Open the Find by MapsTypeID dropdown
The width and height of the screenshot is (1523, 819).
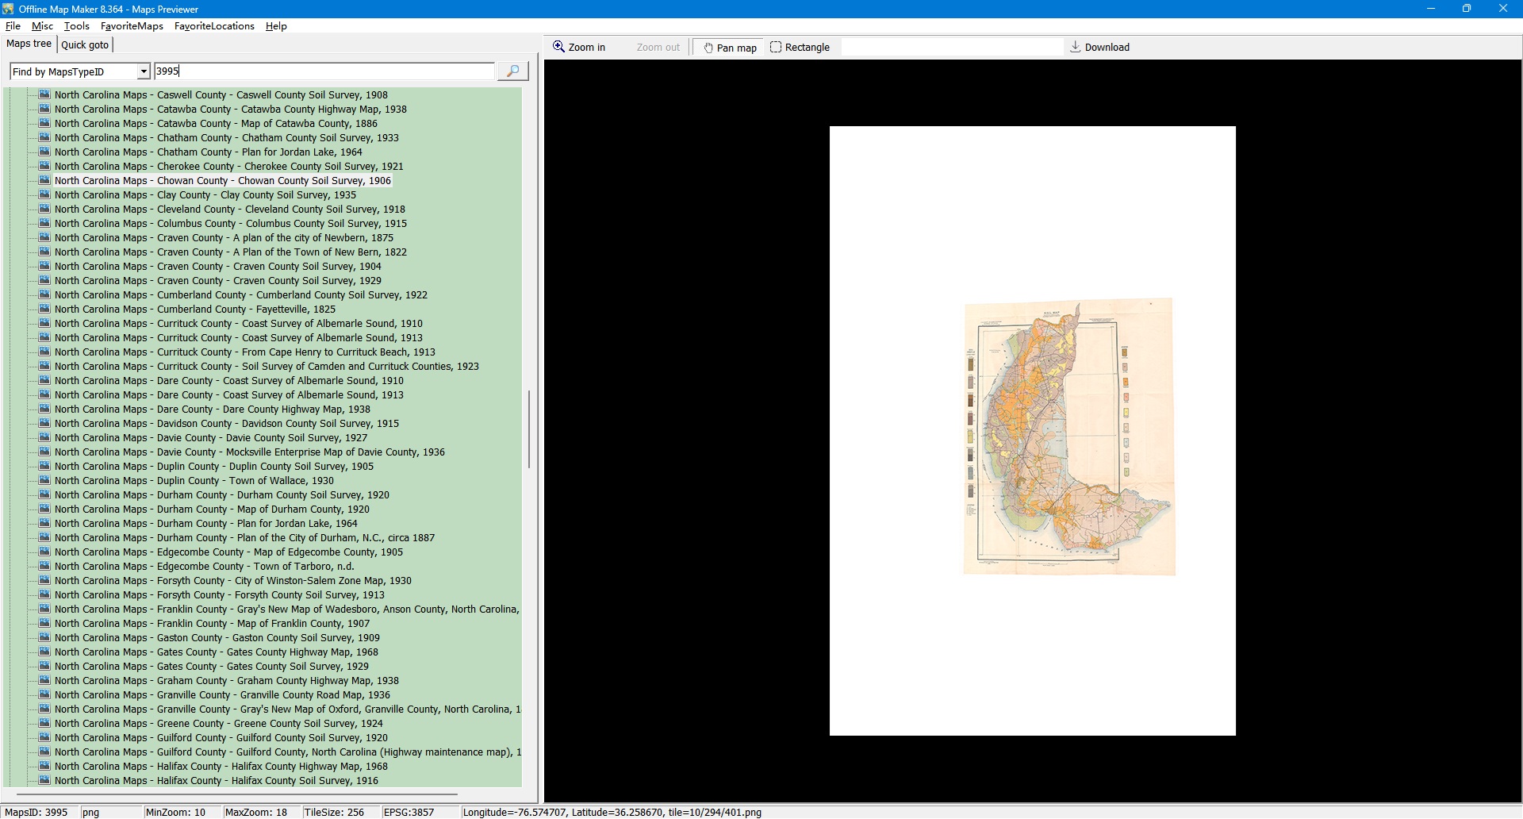click(x=143, y=72)
